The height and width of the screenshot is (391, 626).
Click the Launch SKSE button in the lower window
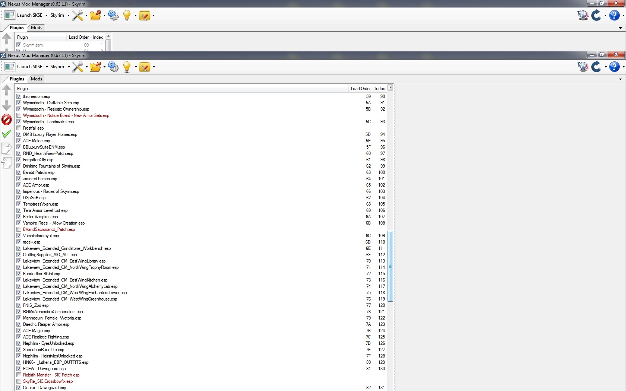(25, 67)
